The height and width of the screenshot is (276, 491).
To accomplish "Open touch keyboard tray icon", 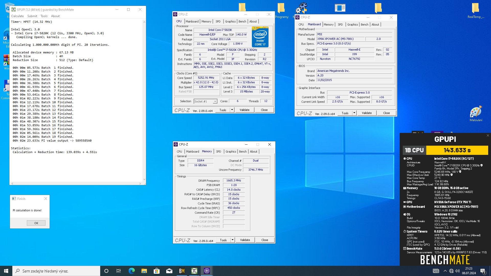I will pyautogui.click(x=436, y=271).
